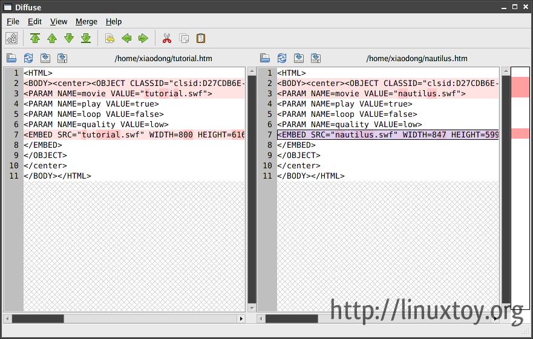The height and width of the screenshot is (339, 533).
Task: Go to the next difference
Action: [69, 38]
